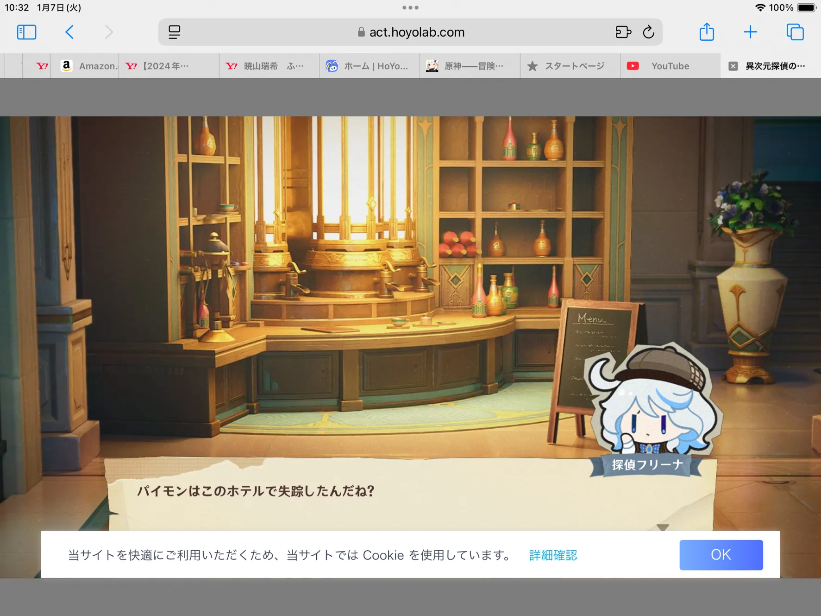821x616 pixels.
Task: Show the tab overview
Action: click(x=795, y=32)
